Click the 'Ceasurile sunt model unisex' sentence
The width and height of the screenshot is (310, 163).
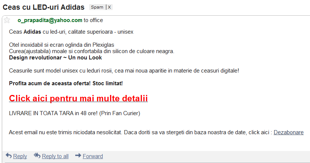[x=124, y=70]
